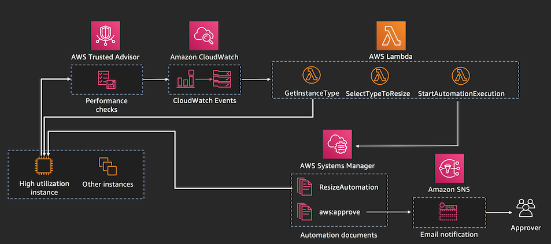Click the Email notification caption
551x244 pixels.
(x=449, y=234)
